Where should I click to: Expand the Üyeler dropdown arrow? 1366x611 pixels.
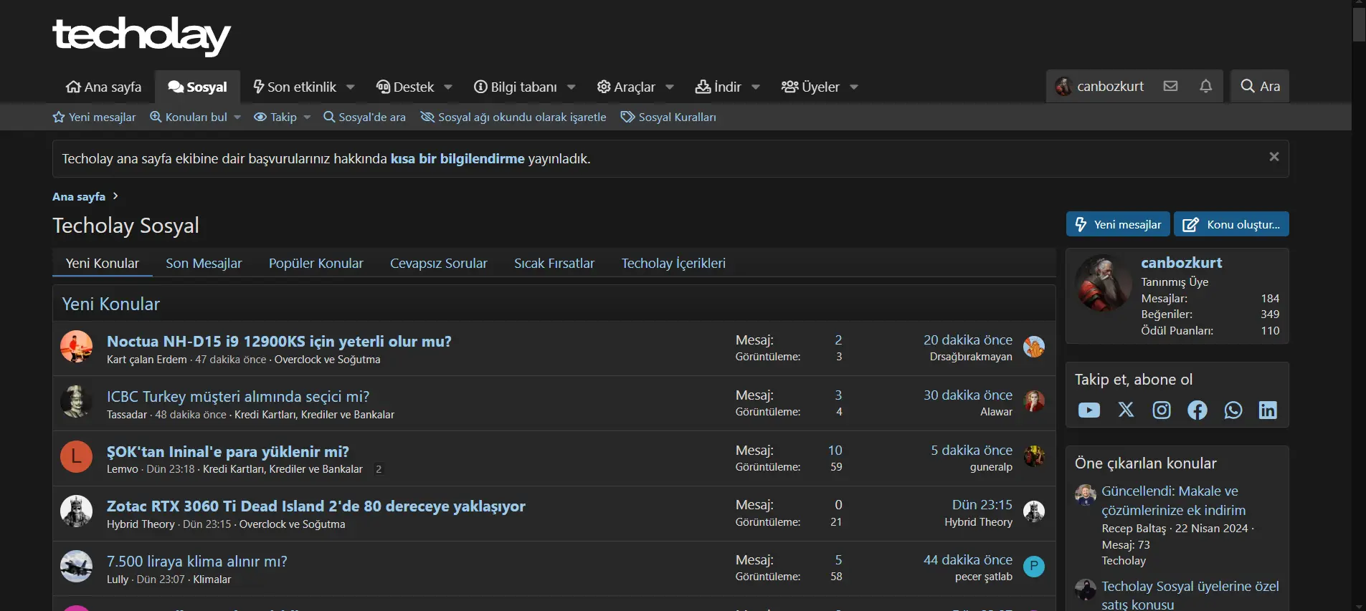[854, 87]
